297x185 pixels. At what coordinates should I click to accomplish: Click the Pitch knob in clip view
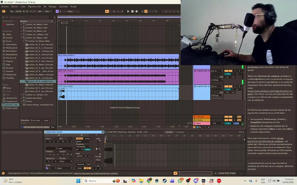coord(98,163)
